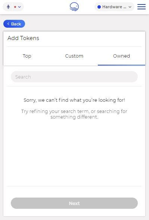The width and height of the screenshot is (149, 220).
Task: Click the left arrow inside Back
Action: [x=8, y=24]
